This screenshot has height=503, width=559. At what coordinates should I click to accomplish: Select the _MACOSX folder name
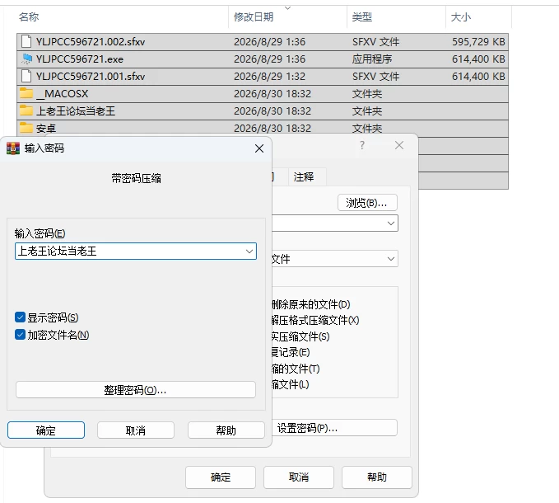point(62,93)
